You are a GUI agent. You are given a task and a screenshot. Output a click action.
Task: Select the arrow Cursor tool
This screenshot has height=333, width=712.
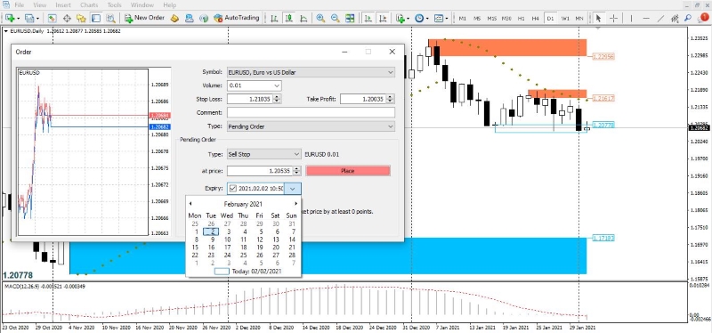tap(598, 18)
